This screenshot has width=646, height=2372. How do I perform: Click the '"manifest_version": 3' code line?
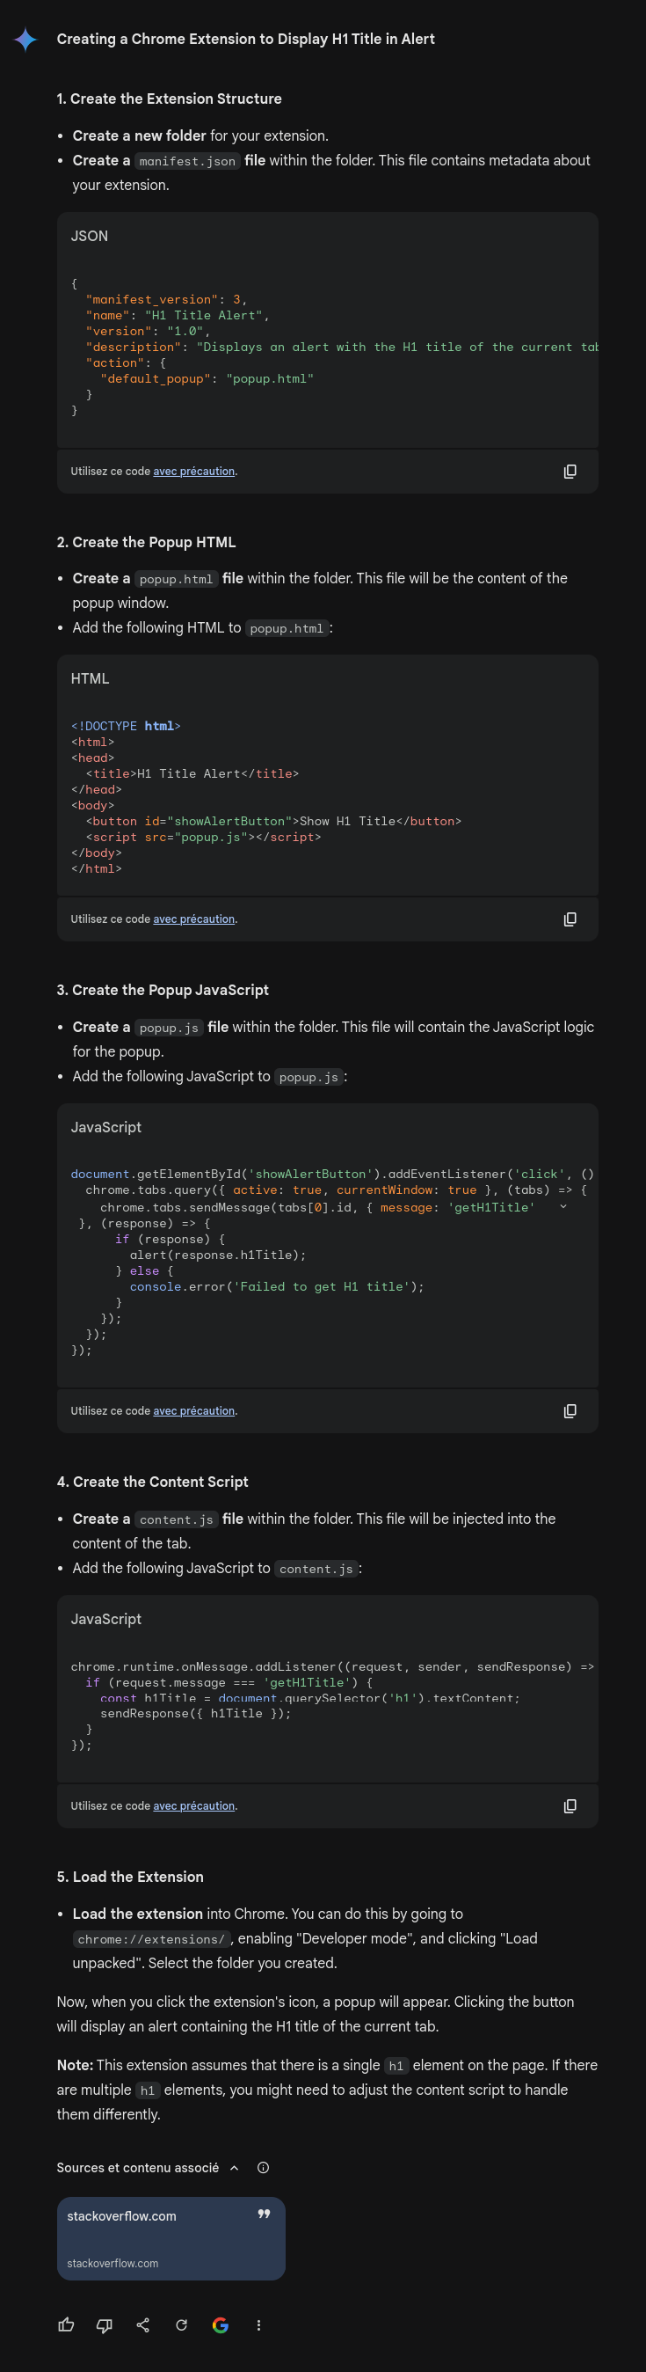pyautogui.click(x=167, y=299)
